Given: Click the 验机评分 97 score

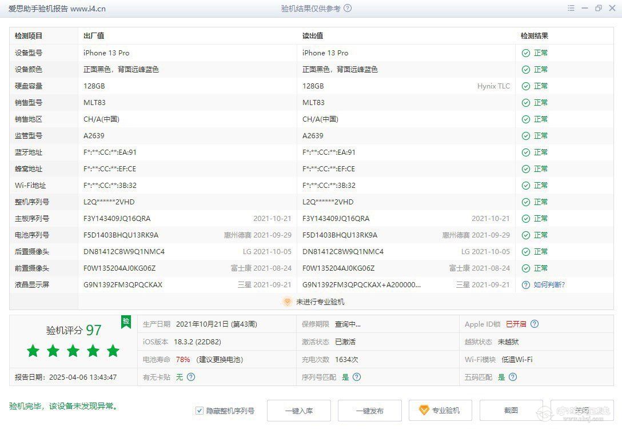Looking at the screenshot, I should [x=74, y=330].
